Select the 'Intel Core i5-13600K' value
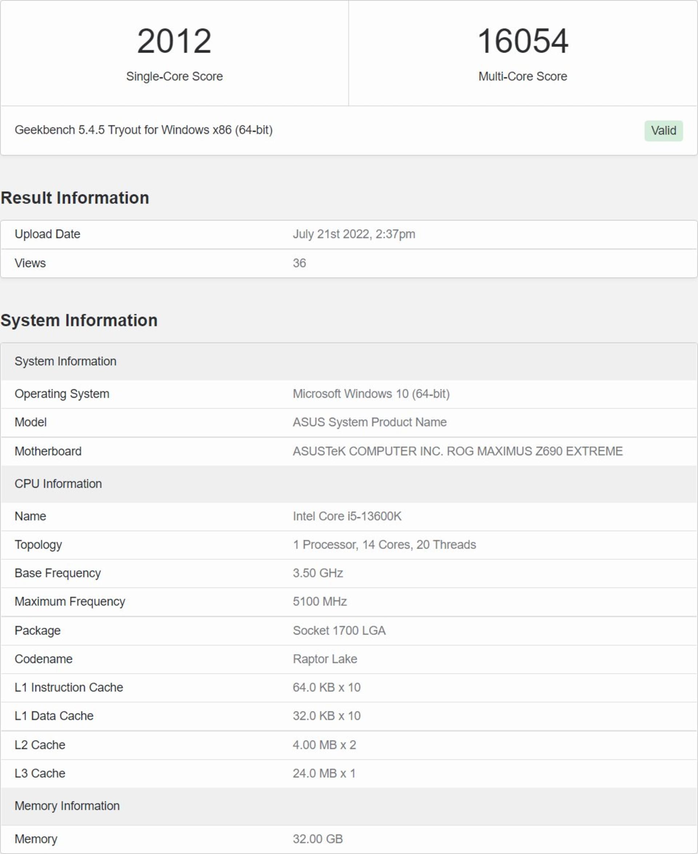The image size is (698, 854). coord(347,516)
